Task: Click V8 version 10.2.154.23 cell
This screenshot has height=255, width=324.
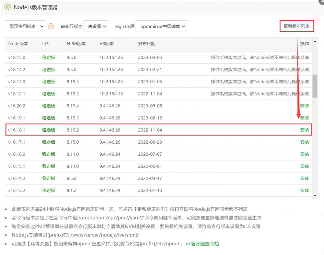Action: pos(111,82)
